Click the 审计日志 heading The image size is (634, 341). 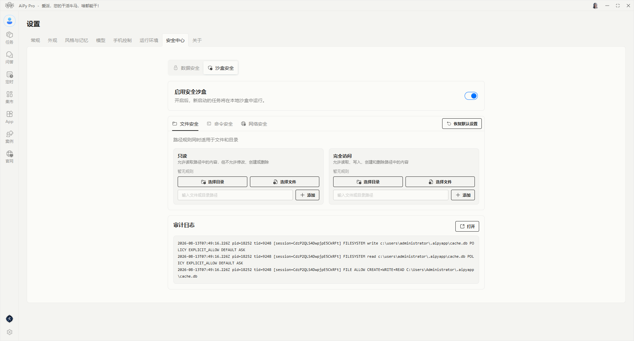pyautogui.click(x=184, y=225)
